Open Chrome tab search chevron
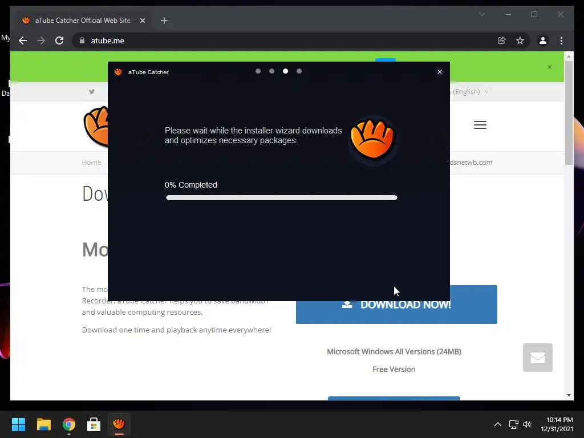 tap(481, 14)
